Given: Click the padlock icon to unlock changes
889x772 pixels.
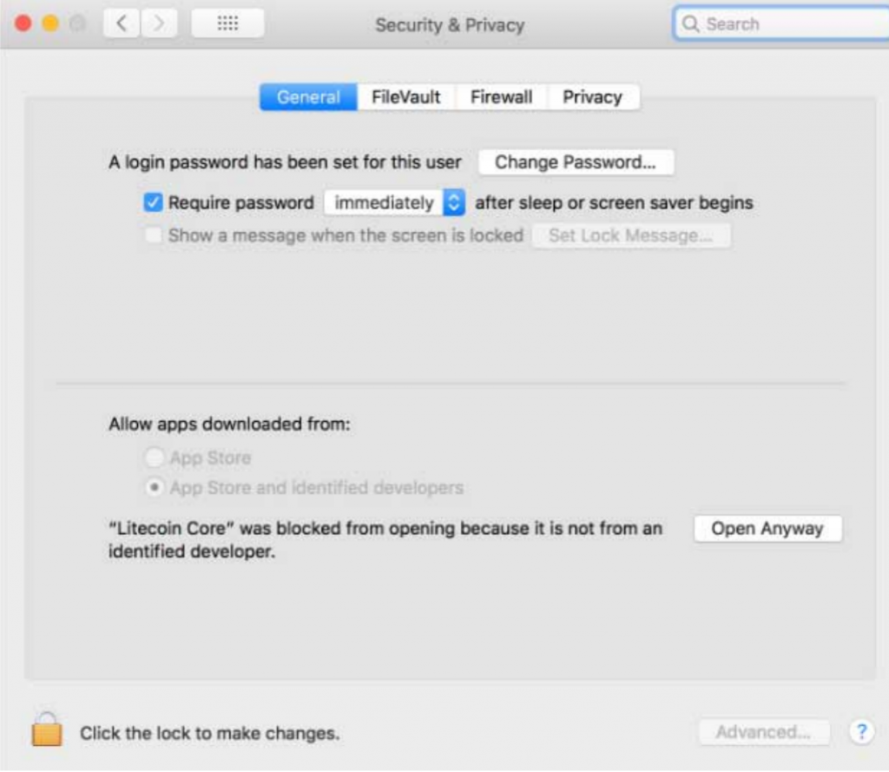Looking at the screenshot, I should (47, 729).
